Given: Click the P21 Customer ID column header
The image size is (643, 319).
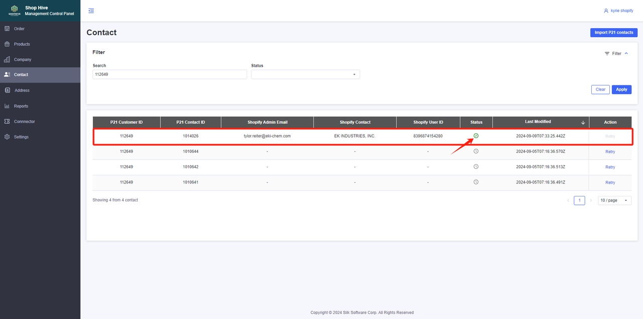Looking at the screenshot, I should pos(127,122).
